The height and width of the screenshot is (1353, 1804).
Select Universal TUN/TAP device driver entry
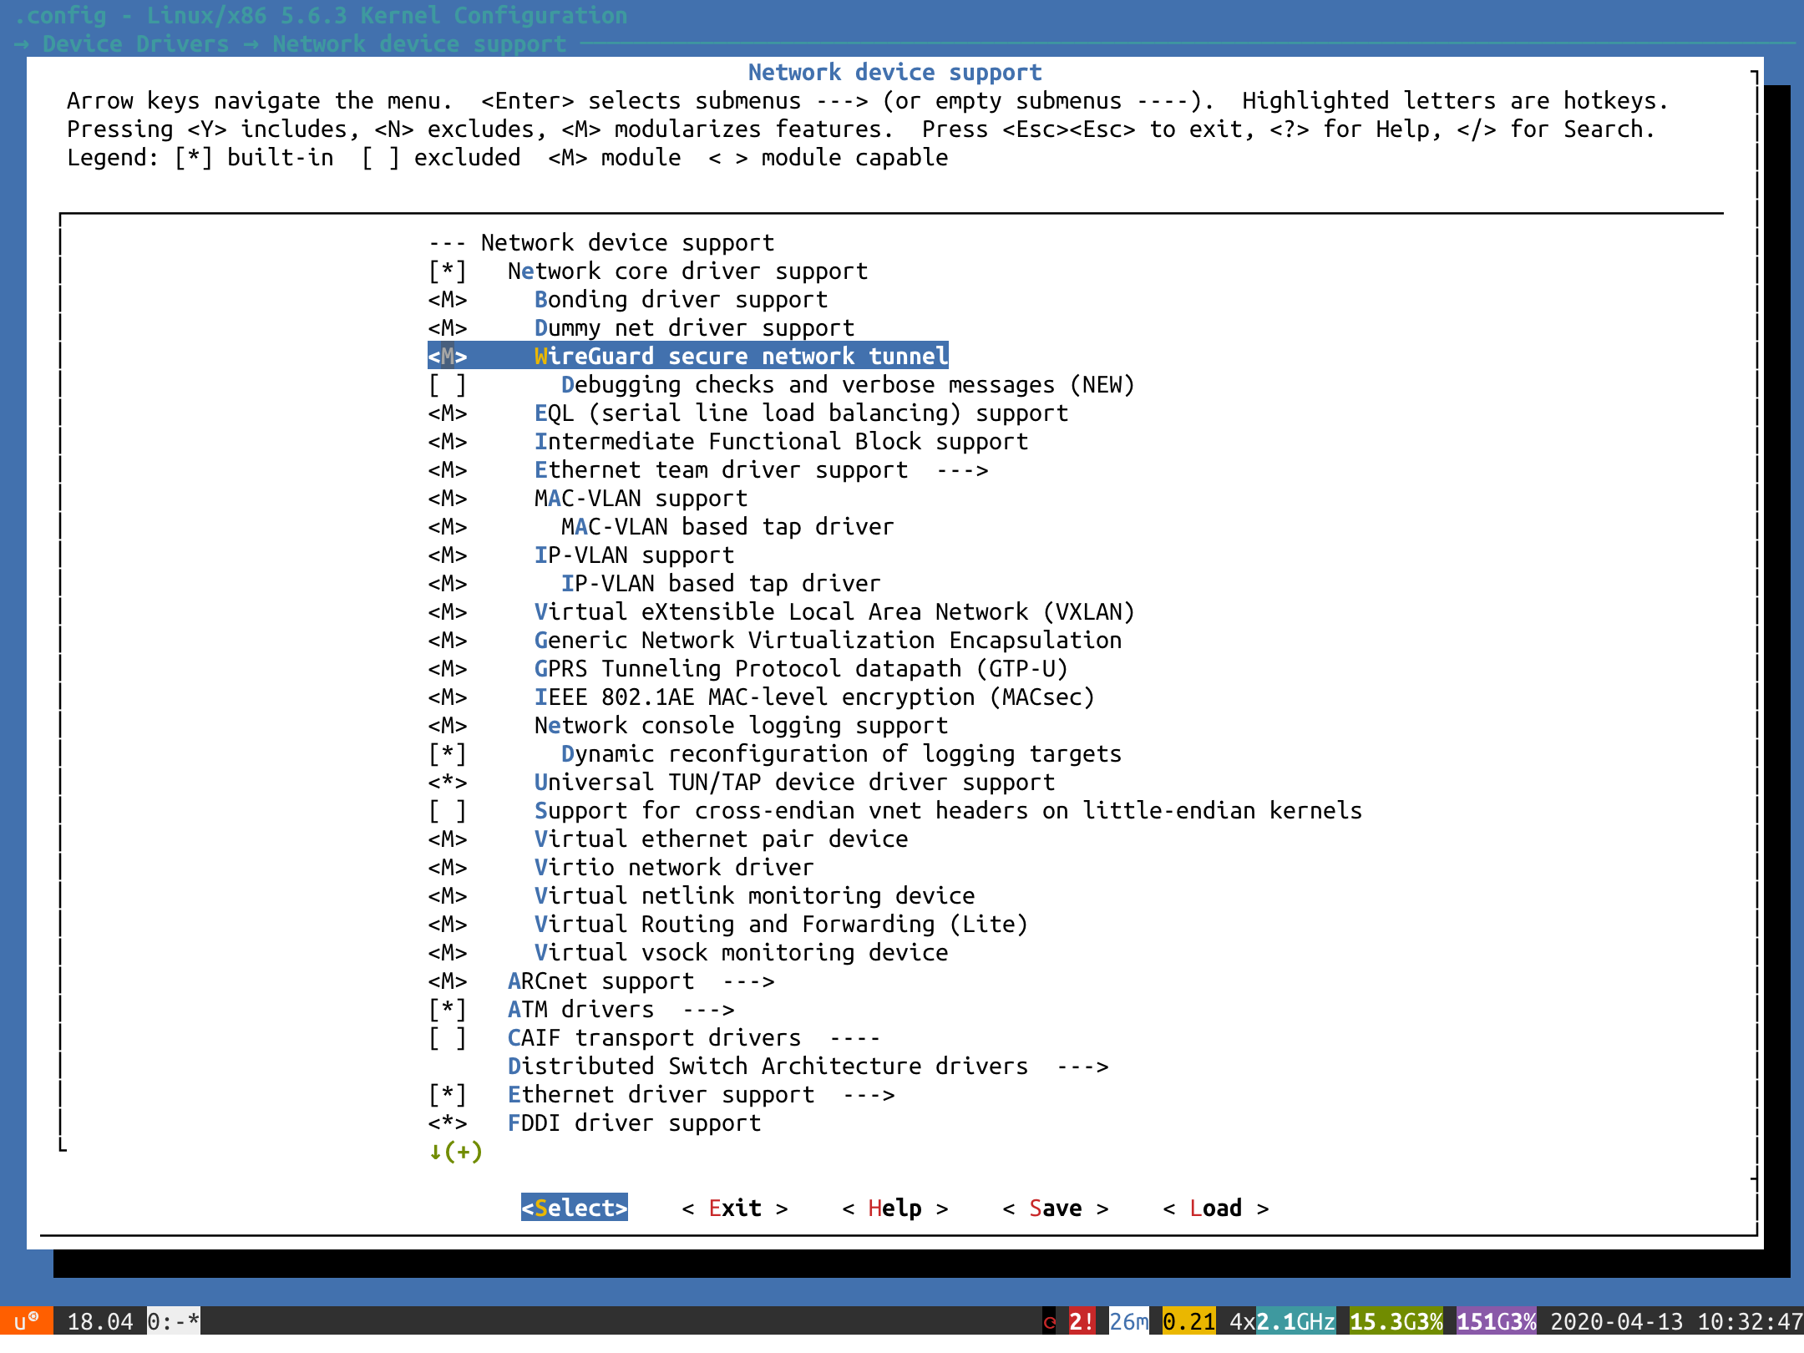click(x=793, y=783)
